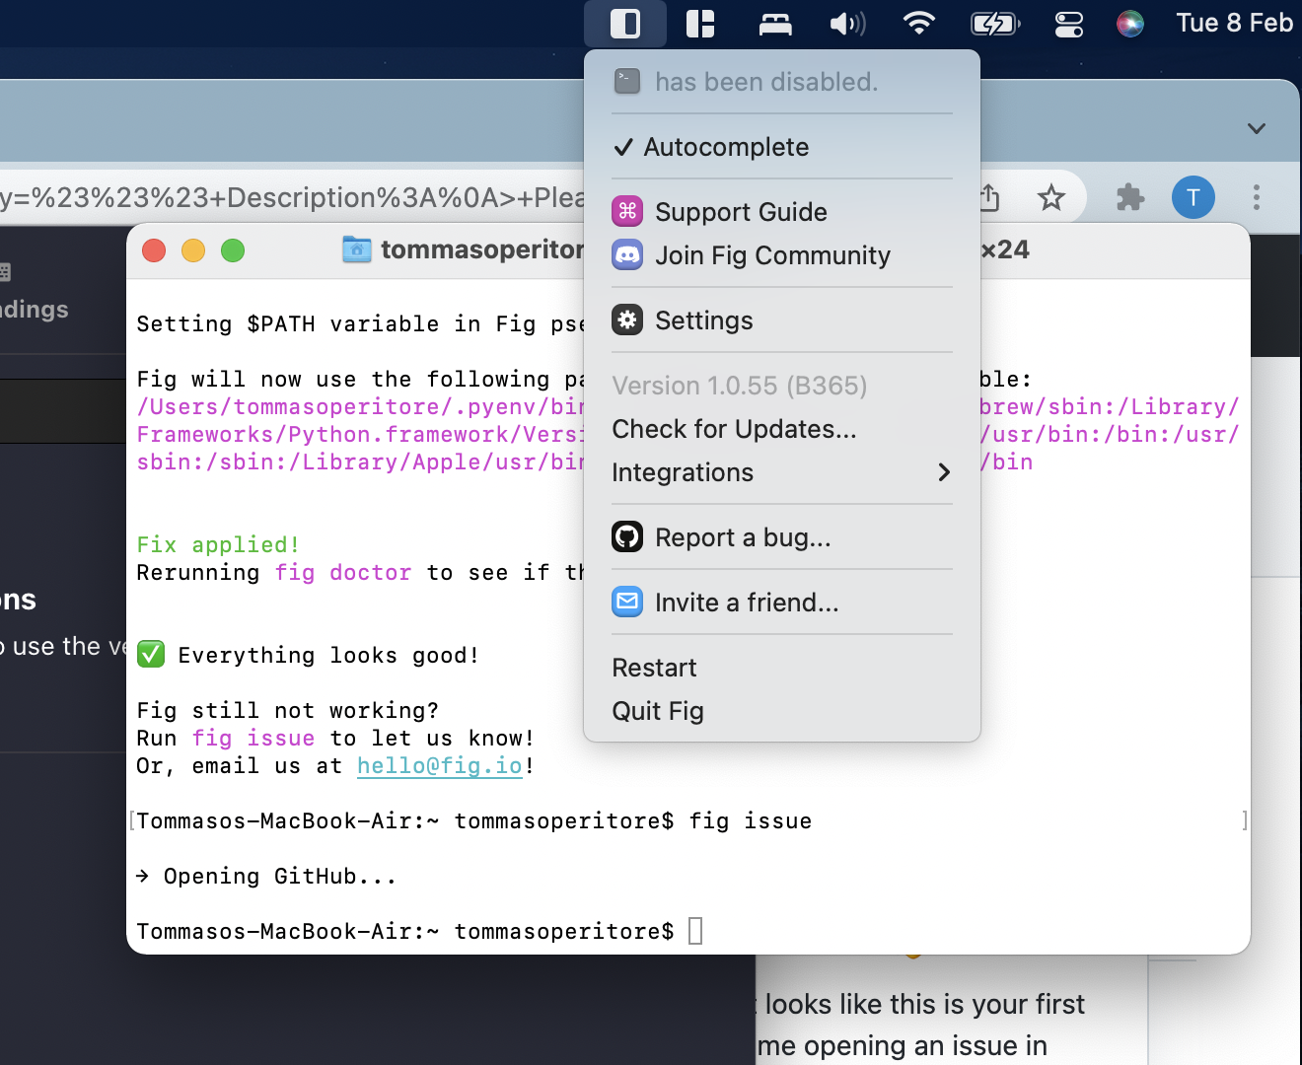Click in the terminal prompt input area
This screenshot has height=1065, width=1302.
coord(696,930)
